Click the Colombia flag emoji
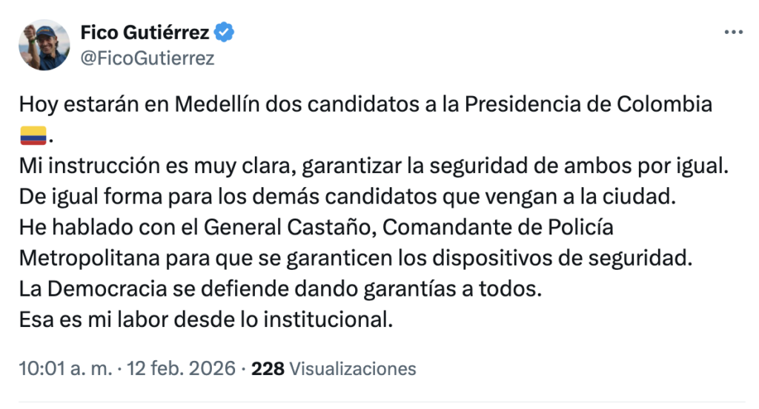 click(x=33, y=136)
